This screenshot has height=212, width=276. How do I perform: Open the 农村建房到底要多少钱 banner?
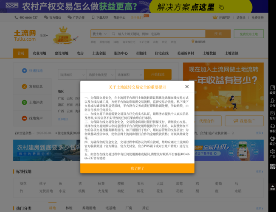[x=47, y=150]
